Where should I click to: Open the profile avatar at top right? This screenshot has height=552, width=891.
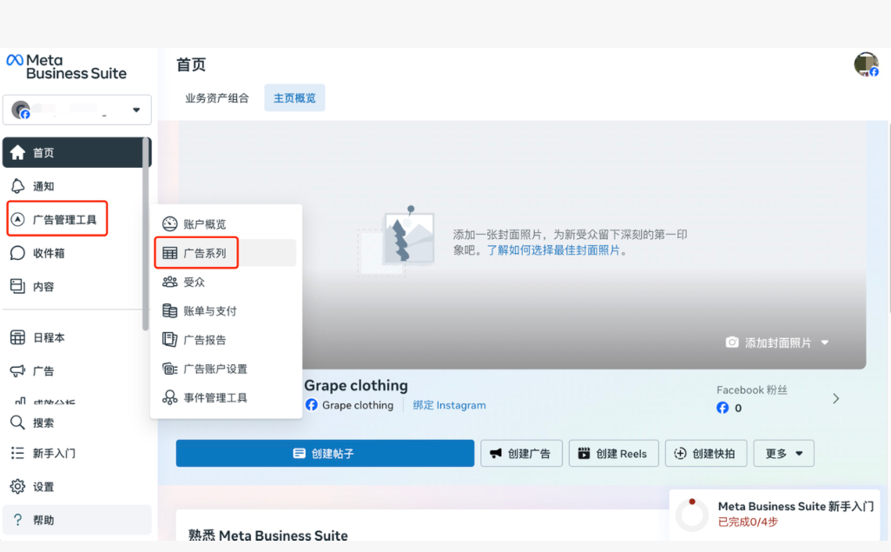[x=866, y=64]
